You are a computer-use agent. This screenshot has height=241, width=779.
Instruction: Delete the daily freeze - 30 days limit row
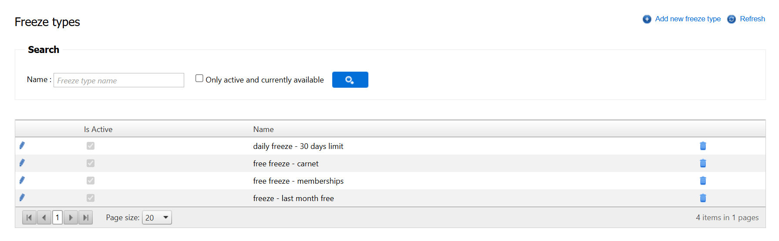702,146
